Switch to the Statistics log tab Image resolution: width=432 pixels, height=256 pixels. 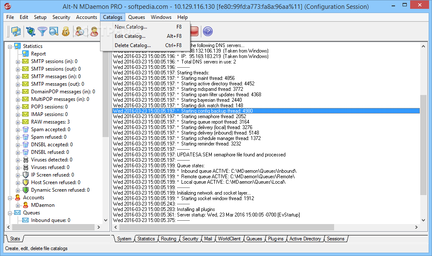point(146,239)
